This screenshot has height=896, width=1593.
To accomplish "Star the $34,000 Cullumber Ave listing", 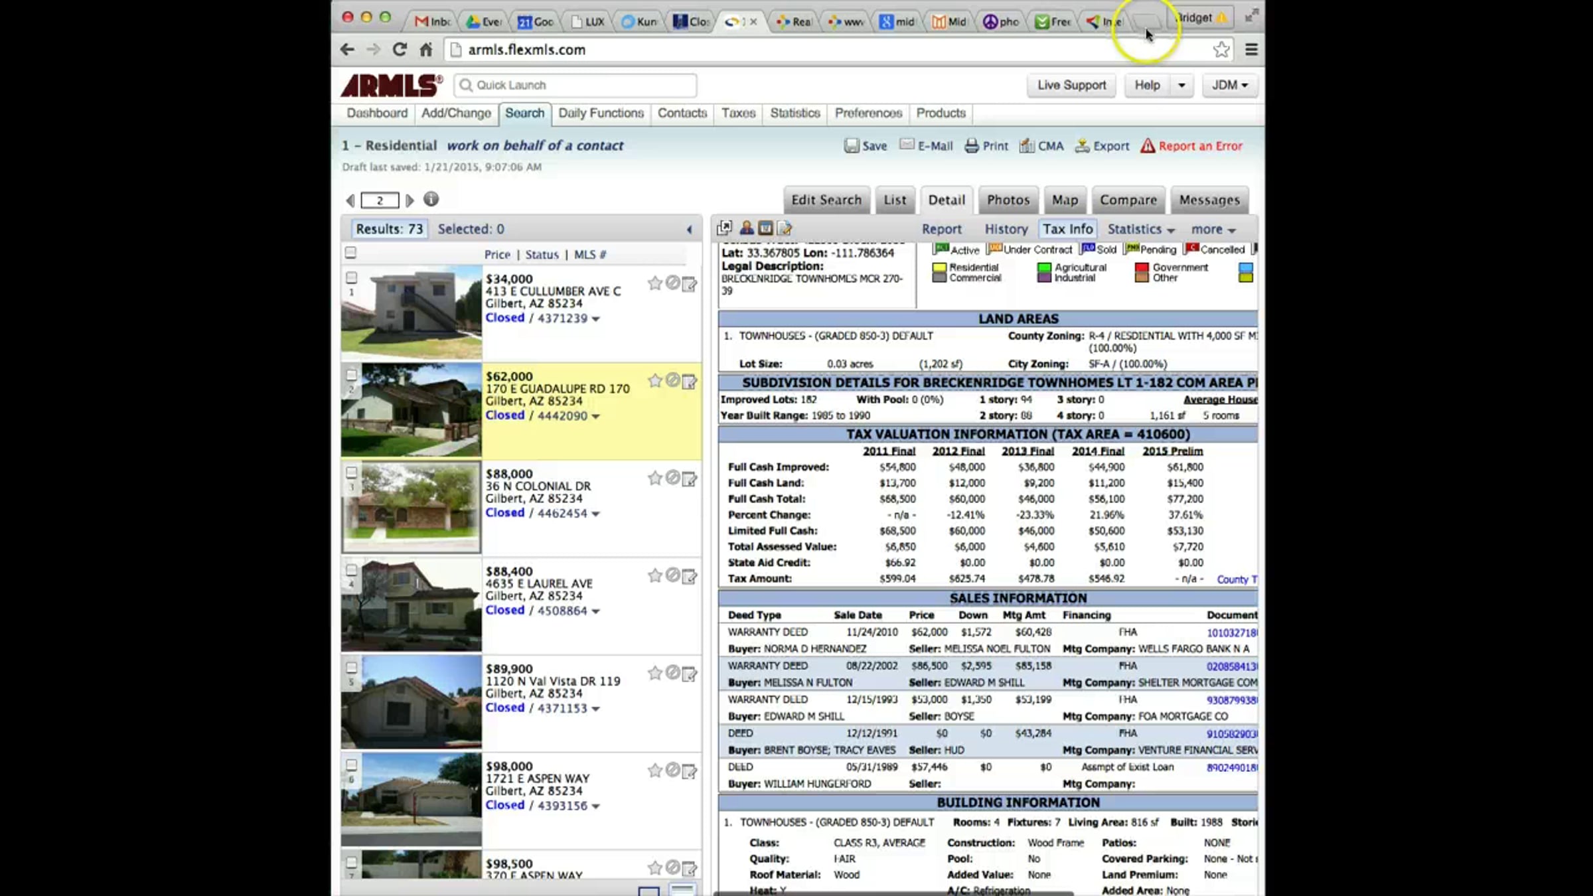I will (655, 283).
